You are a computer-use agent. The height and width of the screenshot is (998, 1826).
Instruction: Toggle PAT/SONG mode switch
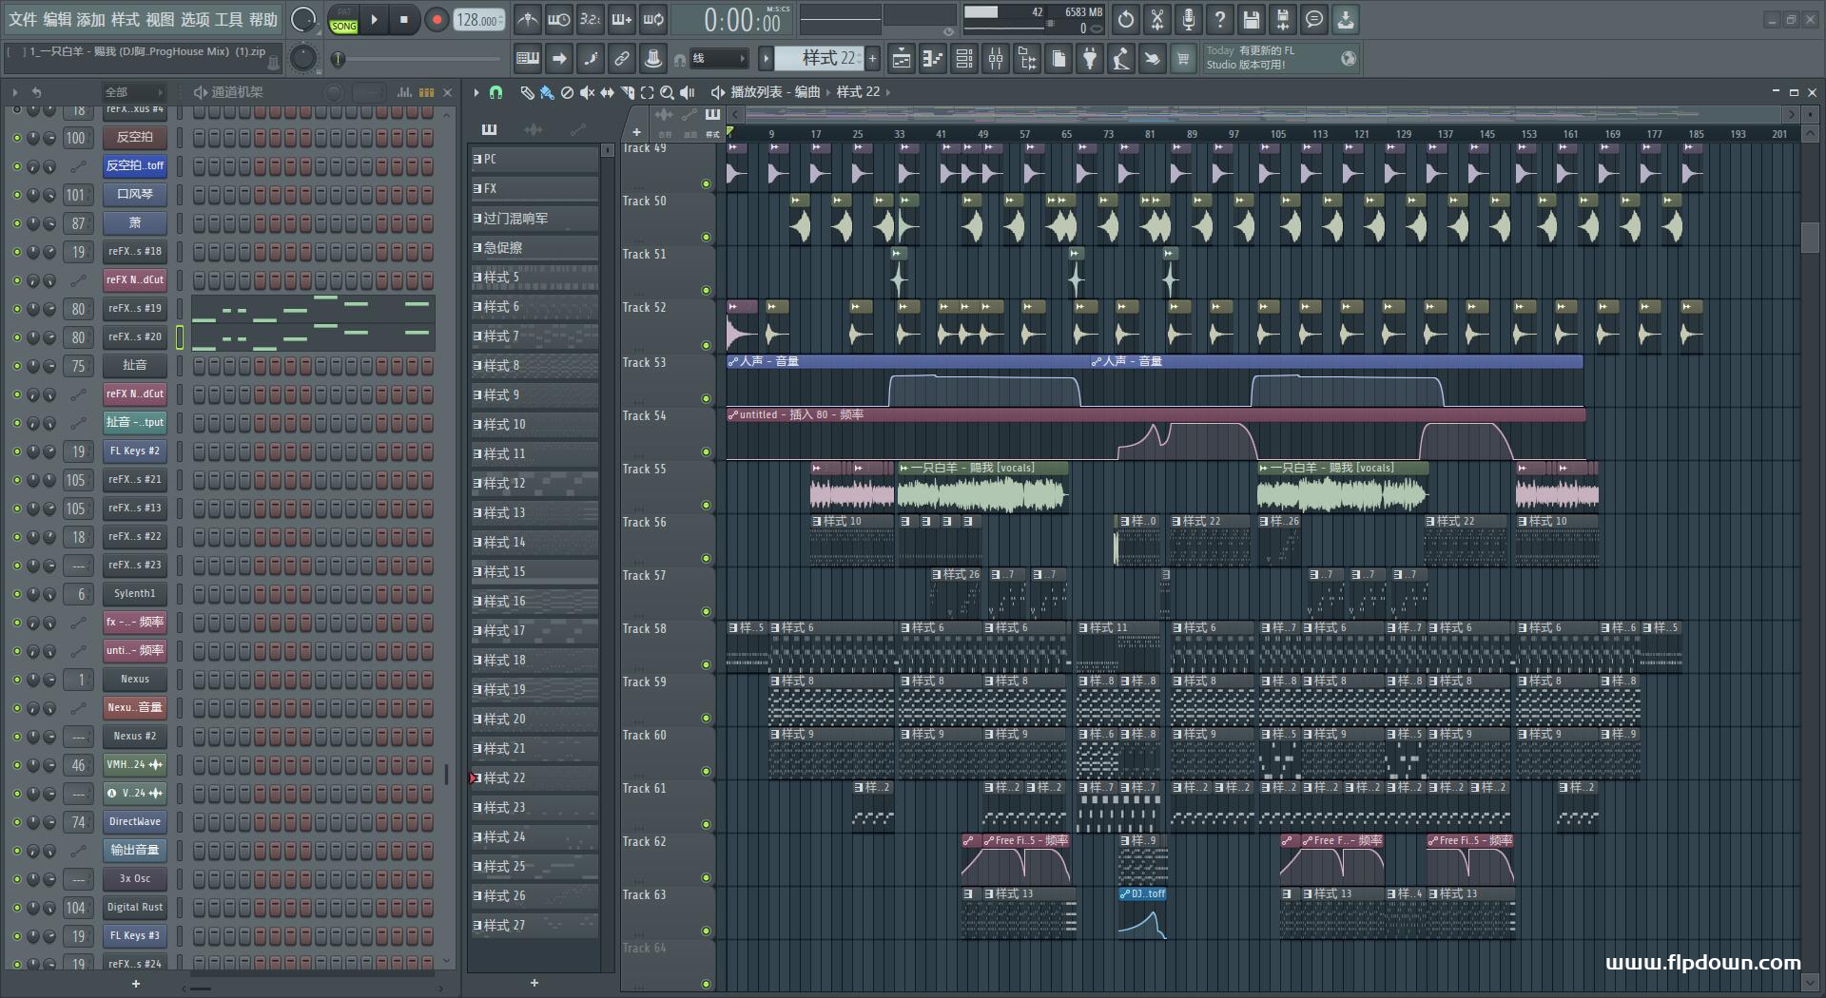click(344, 20)
